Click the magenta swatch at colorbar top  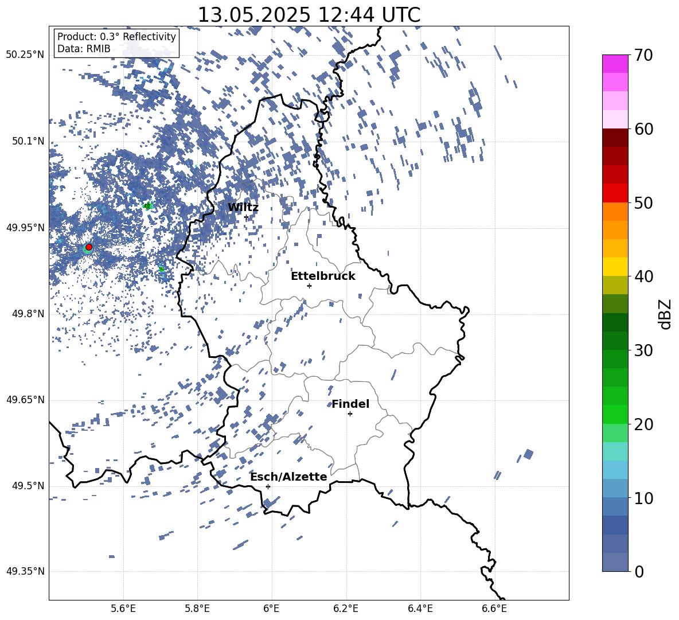pos(615,64)
